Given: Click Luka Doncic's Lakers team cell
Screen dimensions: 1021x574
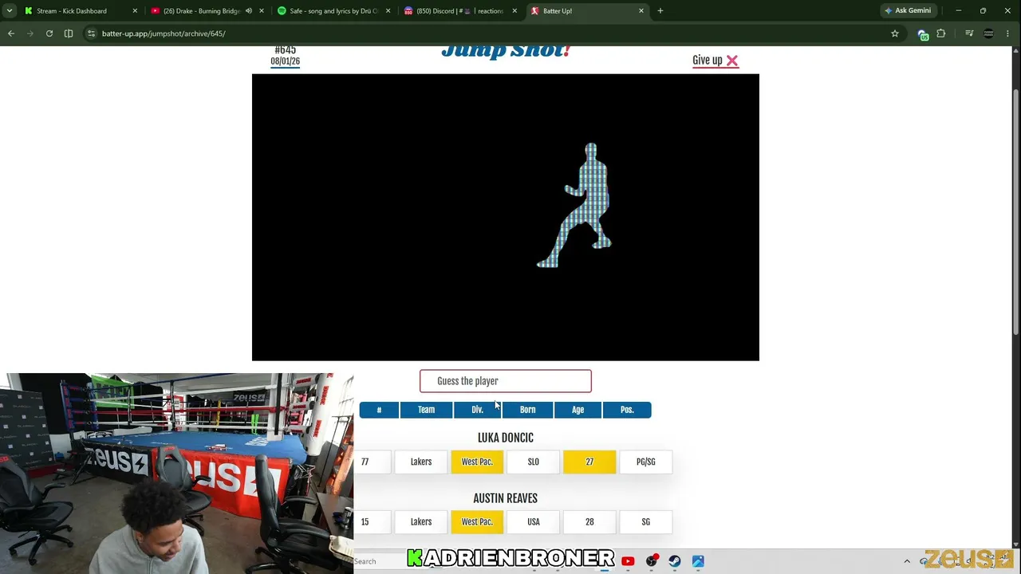Looking at the screenshot, I should (421, 462).
